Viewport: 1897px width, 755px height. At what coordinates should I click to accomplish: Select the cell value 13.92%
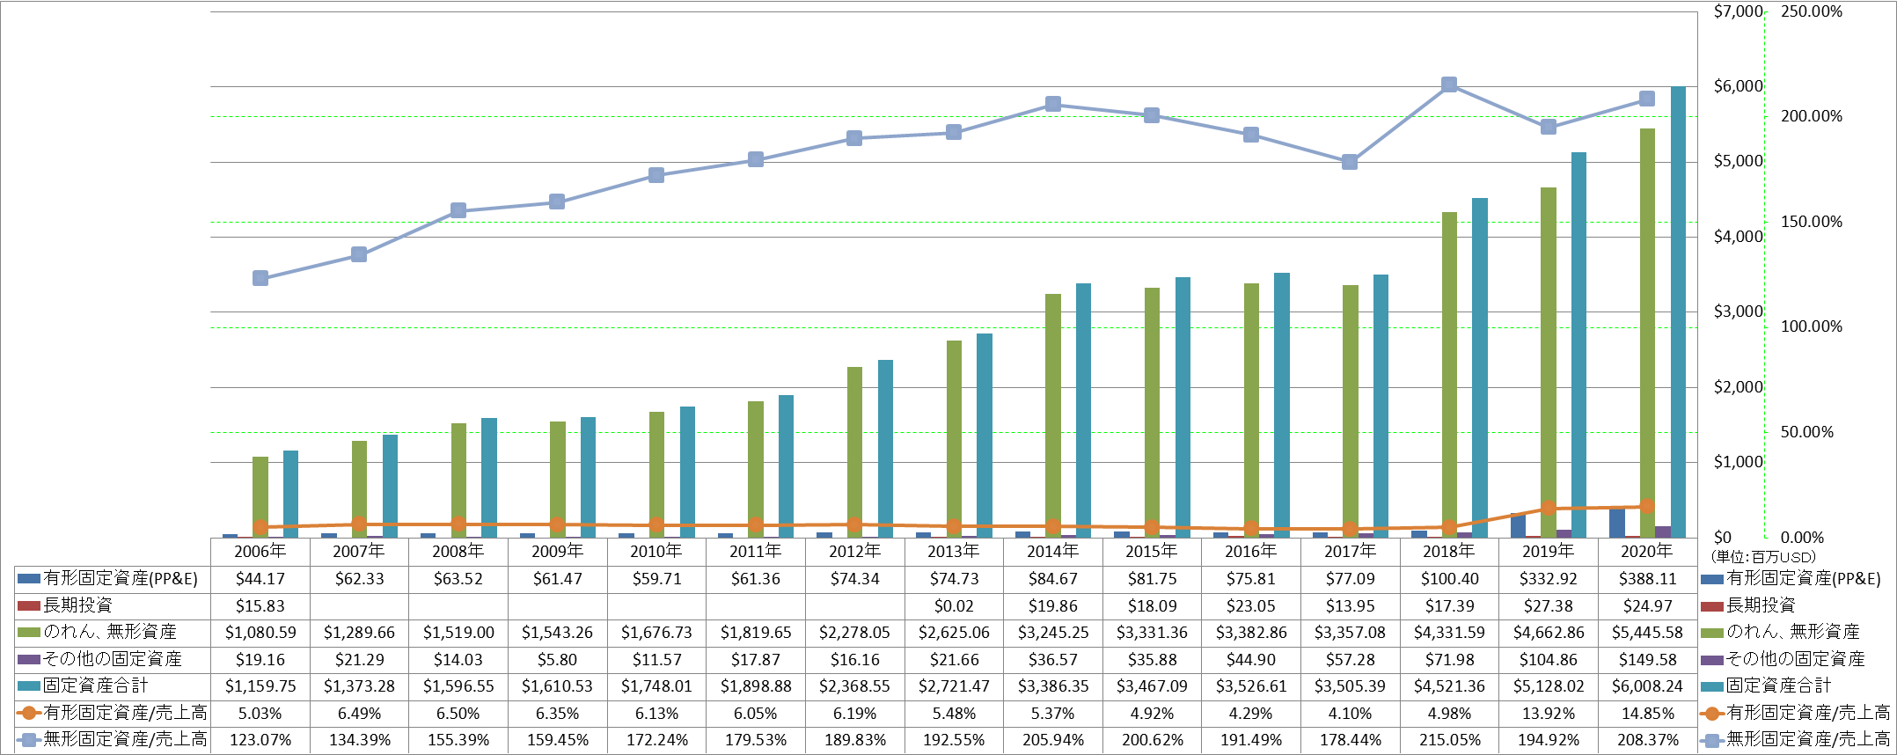(x=1549, y=713)
